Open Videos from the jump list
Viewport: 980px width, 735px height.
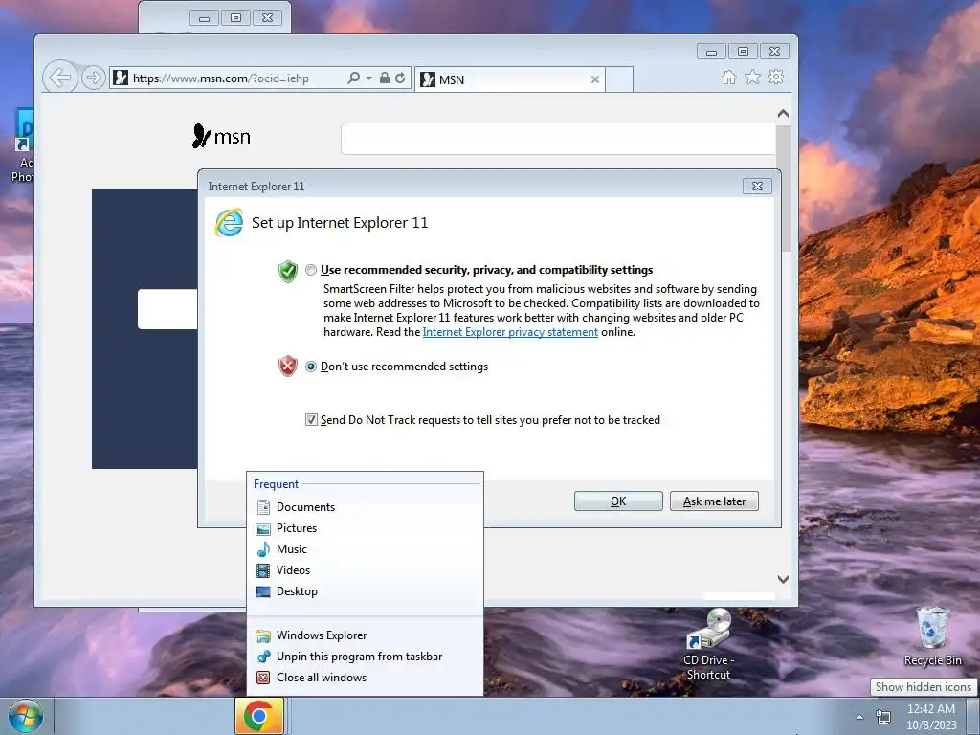[365, 570]
